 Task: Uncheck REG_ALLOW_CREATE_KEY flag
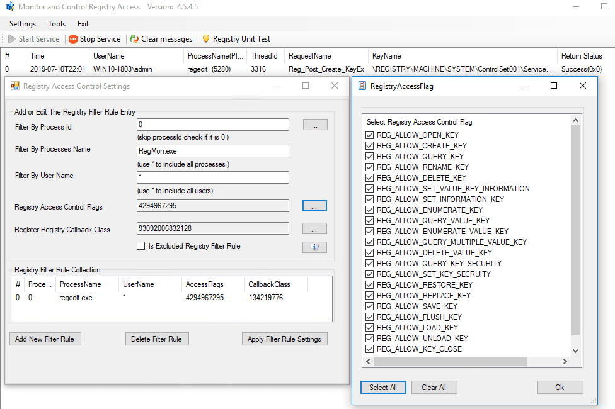[x=369, y=146]
